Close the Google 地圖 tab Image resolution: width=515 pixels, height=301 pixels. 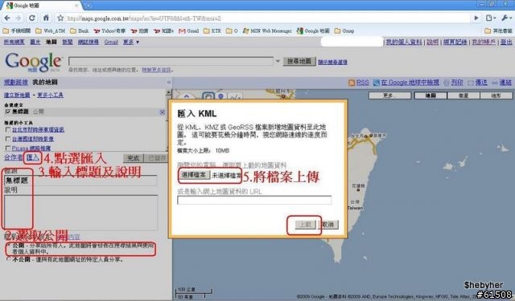(76, 6)
